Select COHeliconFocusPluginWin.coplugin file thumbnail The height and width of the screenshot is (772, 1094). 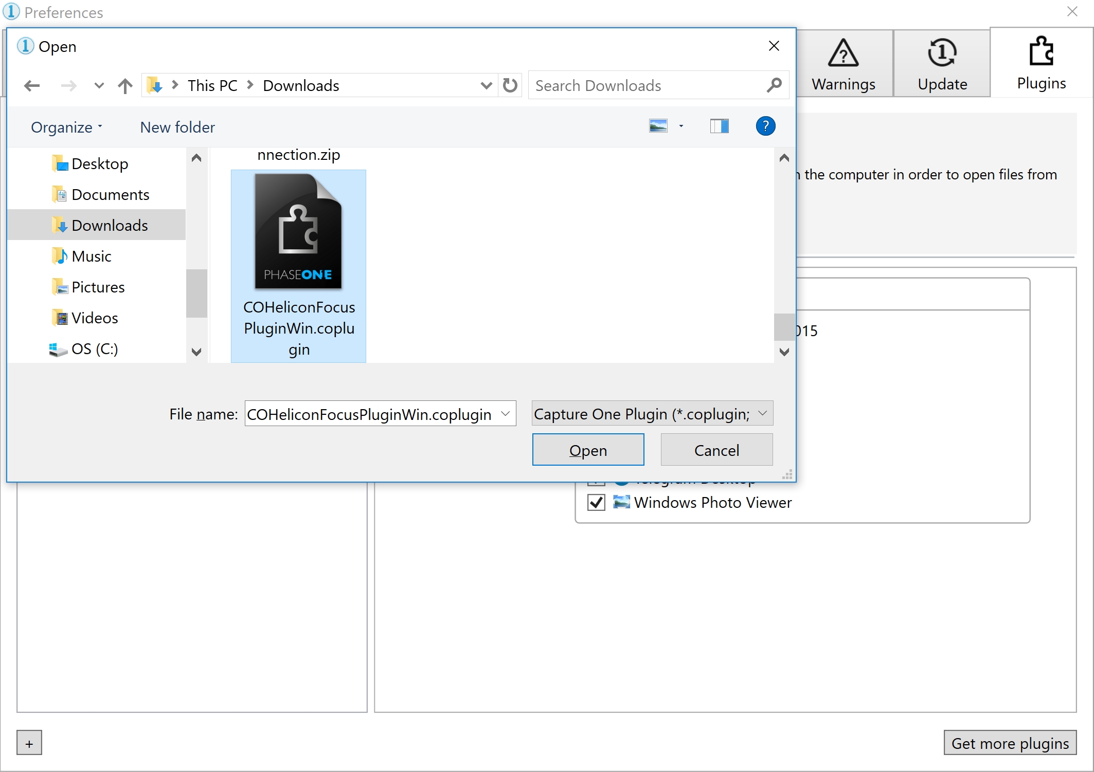298,231
